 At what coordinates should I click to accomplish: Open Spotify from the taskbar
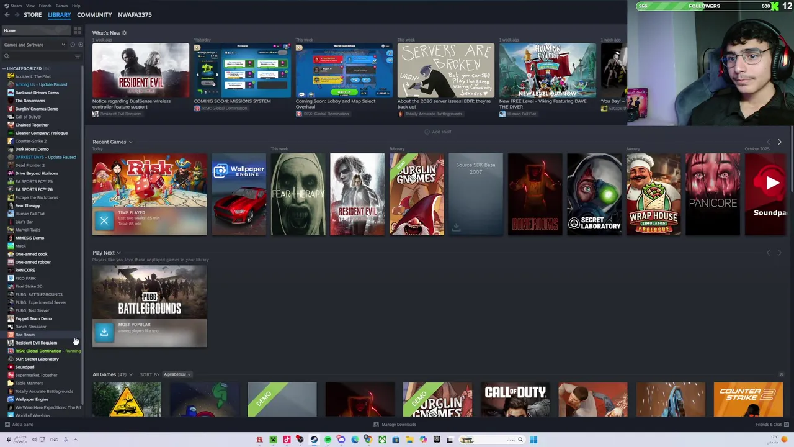(328, 440)
